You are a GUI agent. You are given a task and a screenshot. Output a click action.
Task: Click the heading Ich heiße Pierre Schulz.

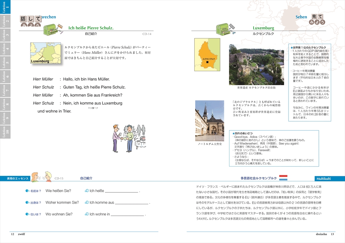(91, 28)
